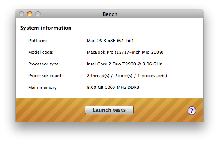Select the Platform label
This screenshot has height=143, width=219.
tap(38, 41)
